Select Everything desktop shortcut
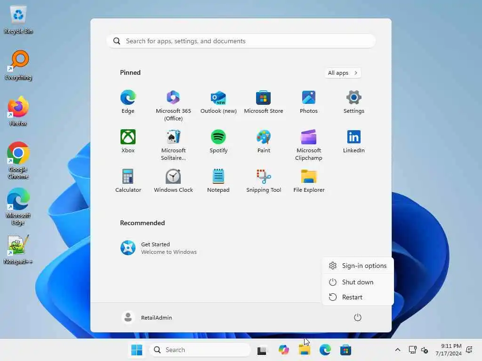Screen dimensions: 482x361 click(x=18, y=65)
